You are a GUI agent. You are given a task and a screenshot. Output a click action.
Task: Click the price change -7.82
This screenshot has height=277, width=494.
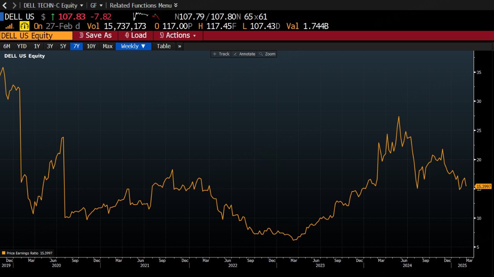pos(101,17)
